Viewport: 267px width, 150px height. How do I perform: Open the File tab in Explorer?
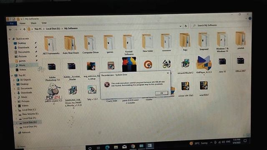click(x=12, y=23)
